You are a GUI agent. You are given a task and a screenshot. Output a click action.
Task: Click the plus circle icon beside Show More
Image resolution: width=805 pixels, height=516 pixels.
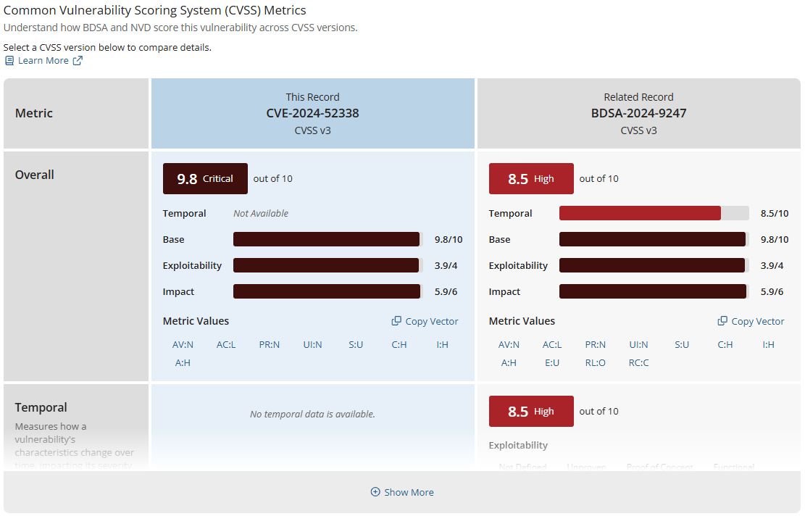coord(375,492)
